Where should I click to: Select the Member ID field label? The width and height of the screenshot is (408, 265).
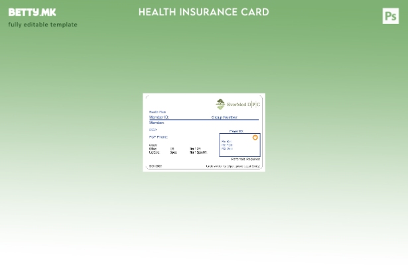[159, 117]
